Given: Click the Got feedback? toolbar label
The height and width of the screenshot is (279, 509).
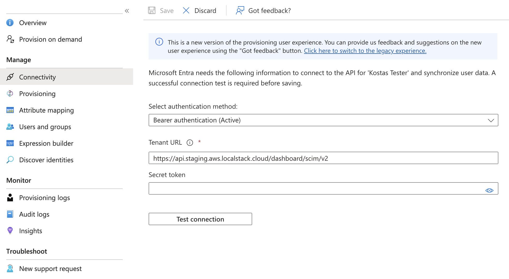Looking at the screenshot, I should click(x=270, y=11).
